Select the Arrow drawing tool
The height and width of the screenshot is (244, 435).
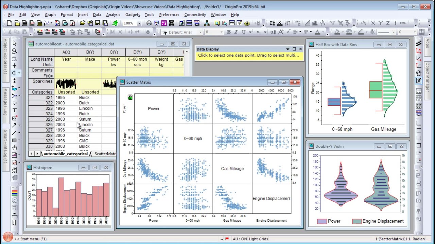[x=14, y=125]
